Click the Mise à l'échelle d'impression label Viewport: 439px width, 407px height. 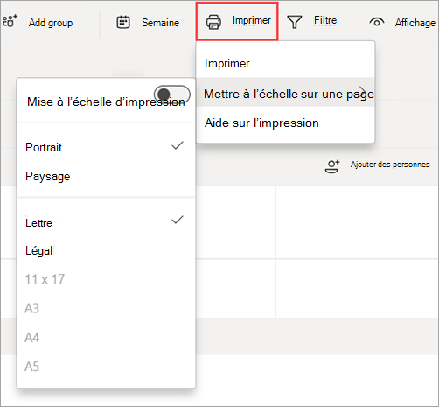click(x=106, y=102)
